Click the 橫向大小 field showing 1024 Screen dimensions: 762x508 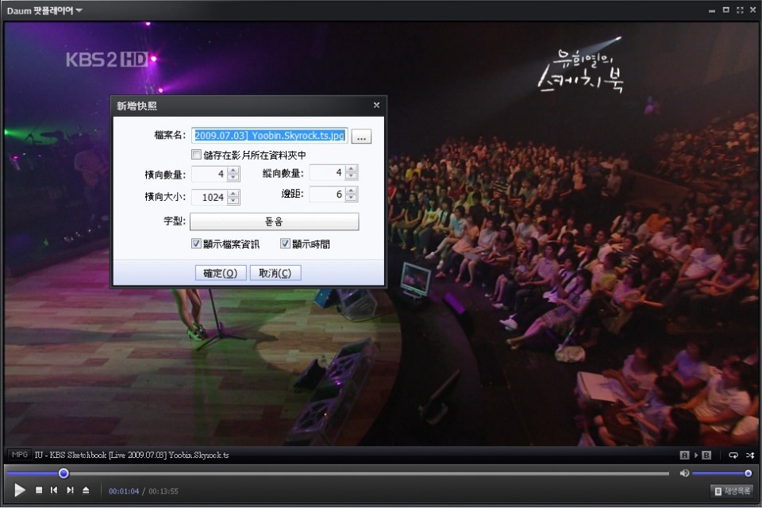click(210, 197)
